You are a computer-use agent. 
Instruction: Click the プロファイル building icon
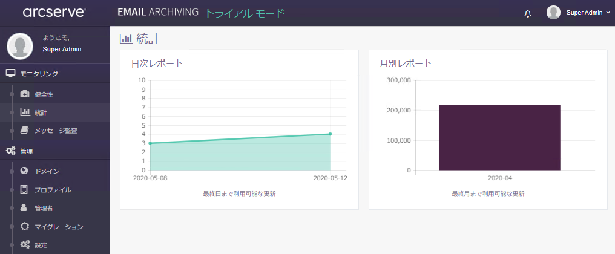tap(24, 189)
